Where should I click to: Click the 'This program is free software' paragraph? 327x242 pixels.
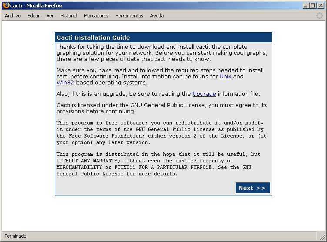pyautogui.click(x=162, y=133)
